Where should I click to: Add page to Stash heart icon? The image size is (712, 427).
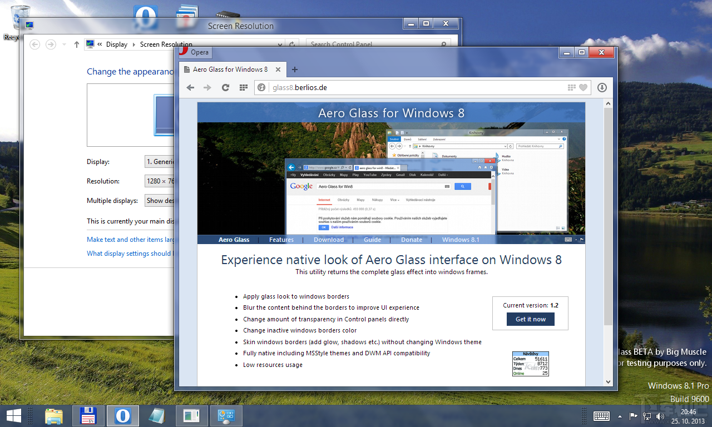583,87
